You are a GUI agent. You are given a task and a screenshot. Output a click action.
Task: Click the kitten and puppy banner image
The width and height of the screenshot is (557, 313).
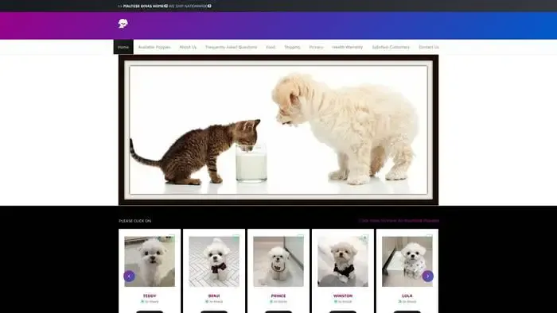tap(278, 129)
